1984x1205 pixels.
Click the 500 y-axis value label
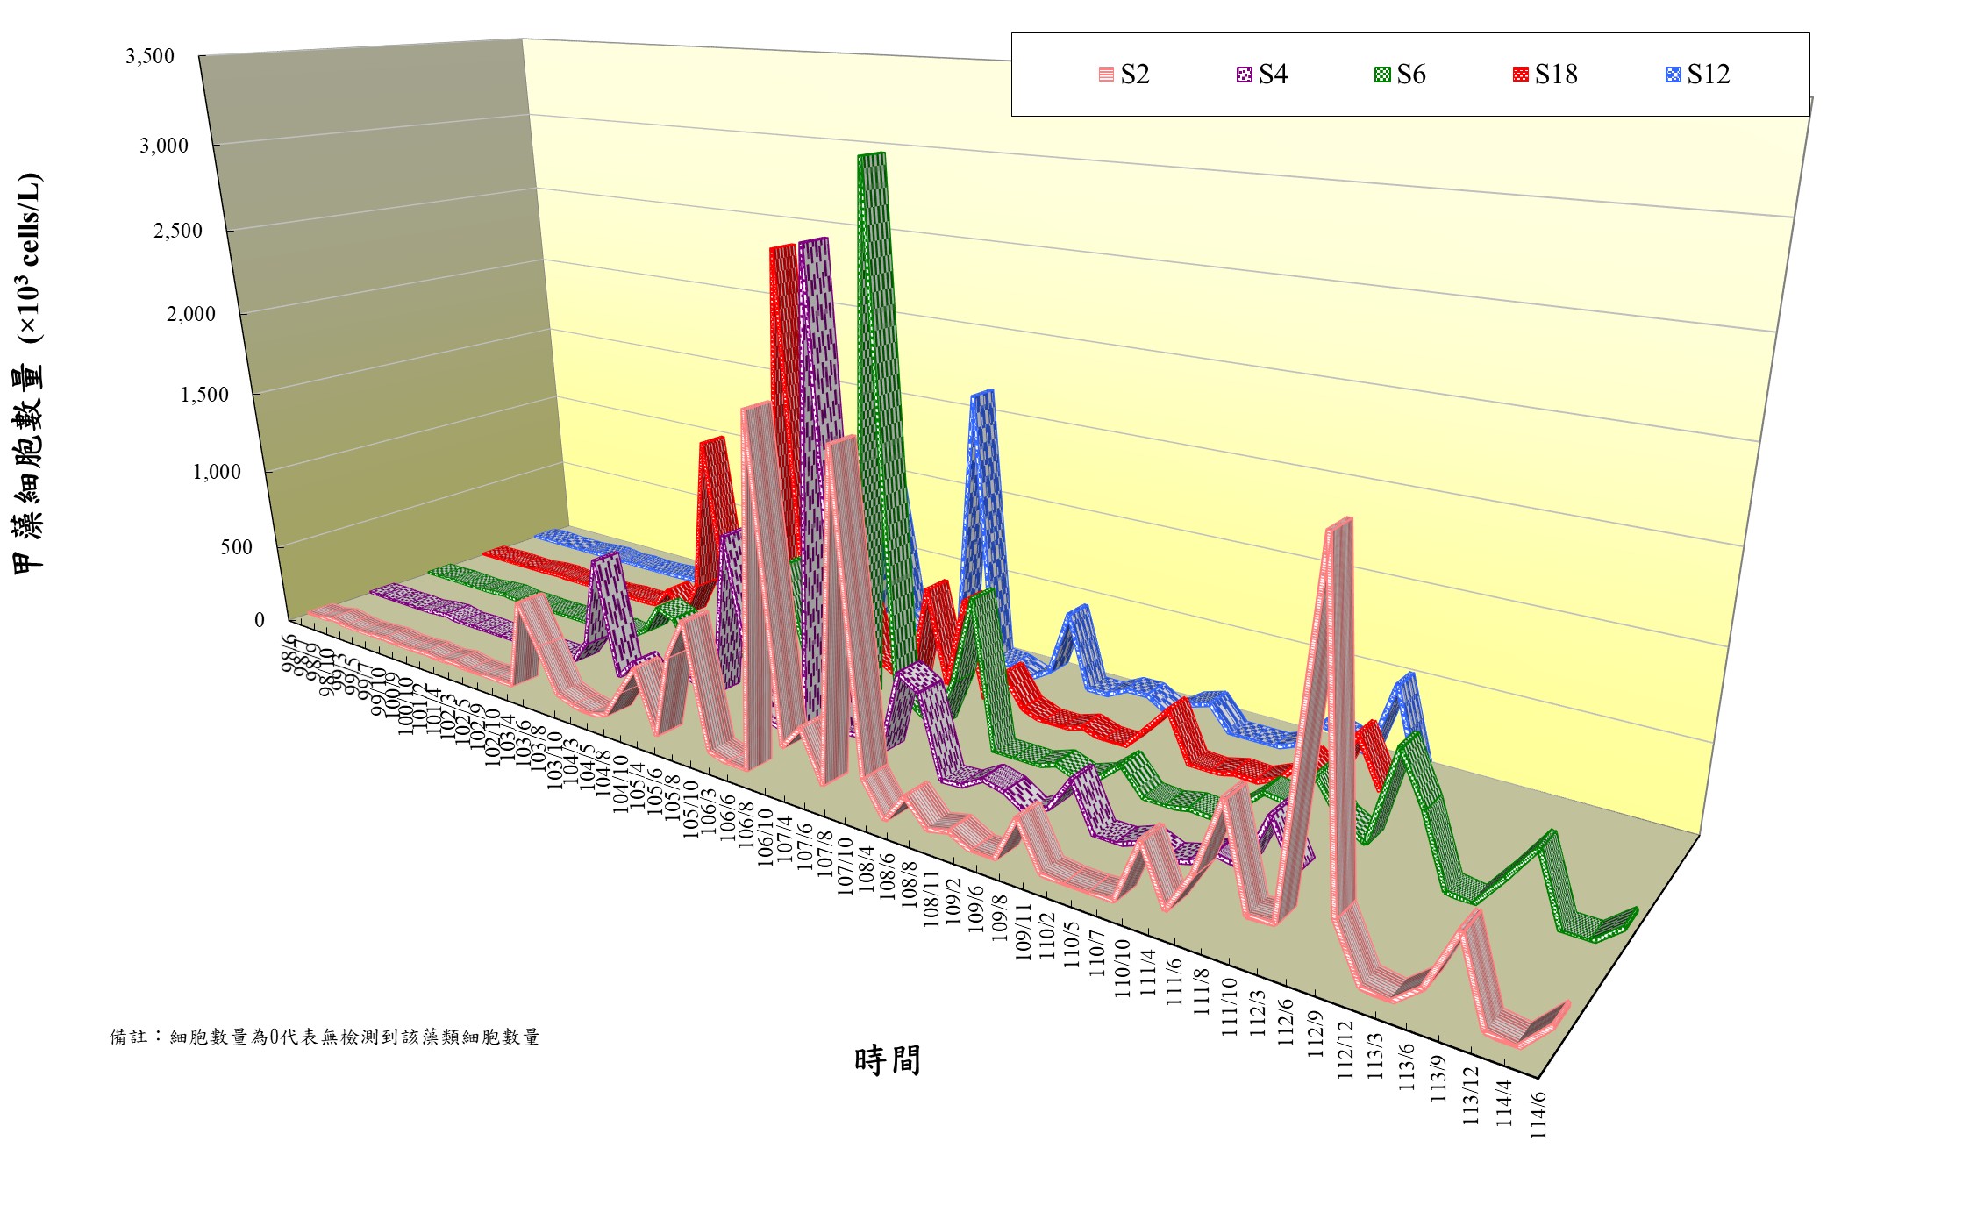click(236, 547)
